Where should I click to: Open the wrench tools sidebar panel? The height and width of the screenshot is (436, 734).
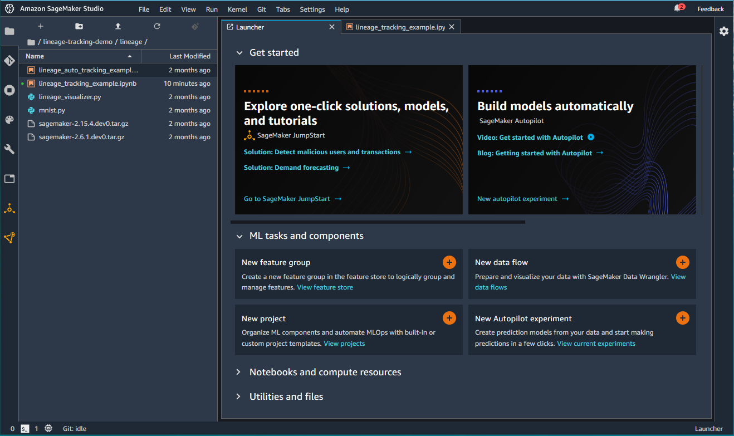tap(9, 149)
